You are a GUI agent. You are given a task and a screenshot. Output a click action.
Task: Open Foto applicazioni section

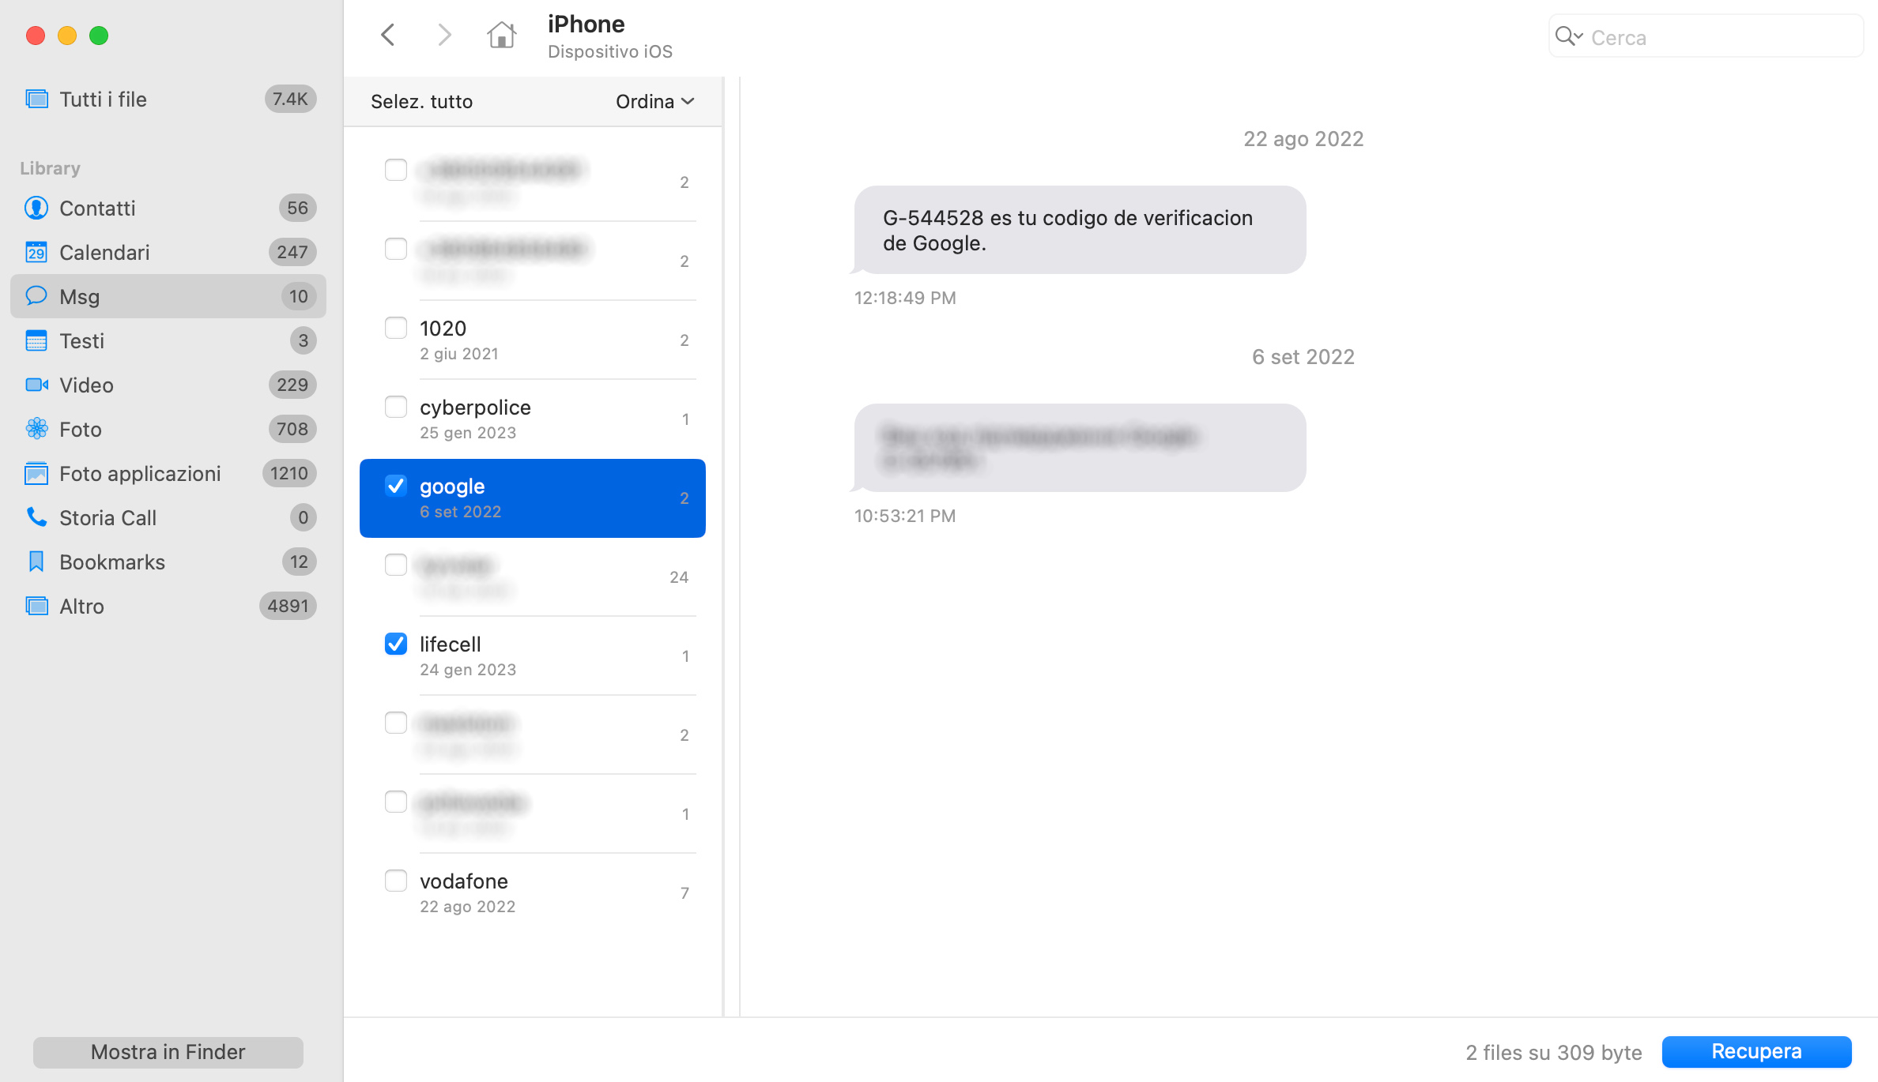click(139, 473)
